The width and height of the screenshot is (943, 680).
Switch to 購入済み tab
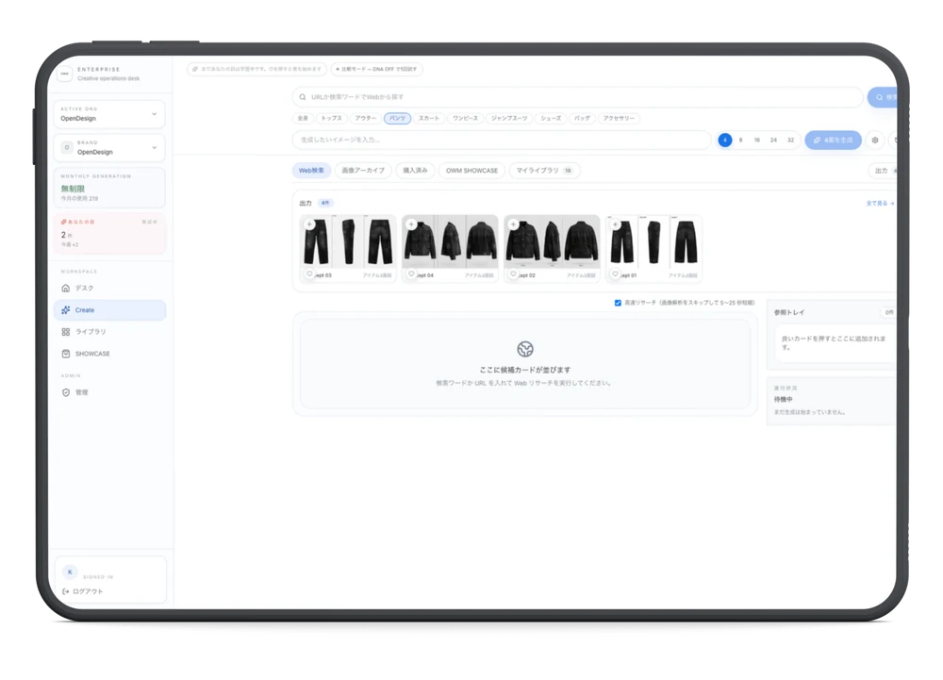415,171
